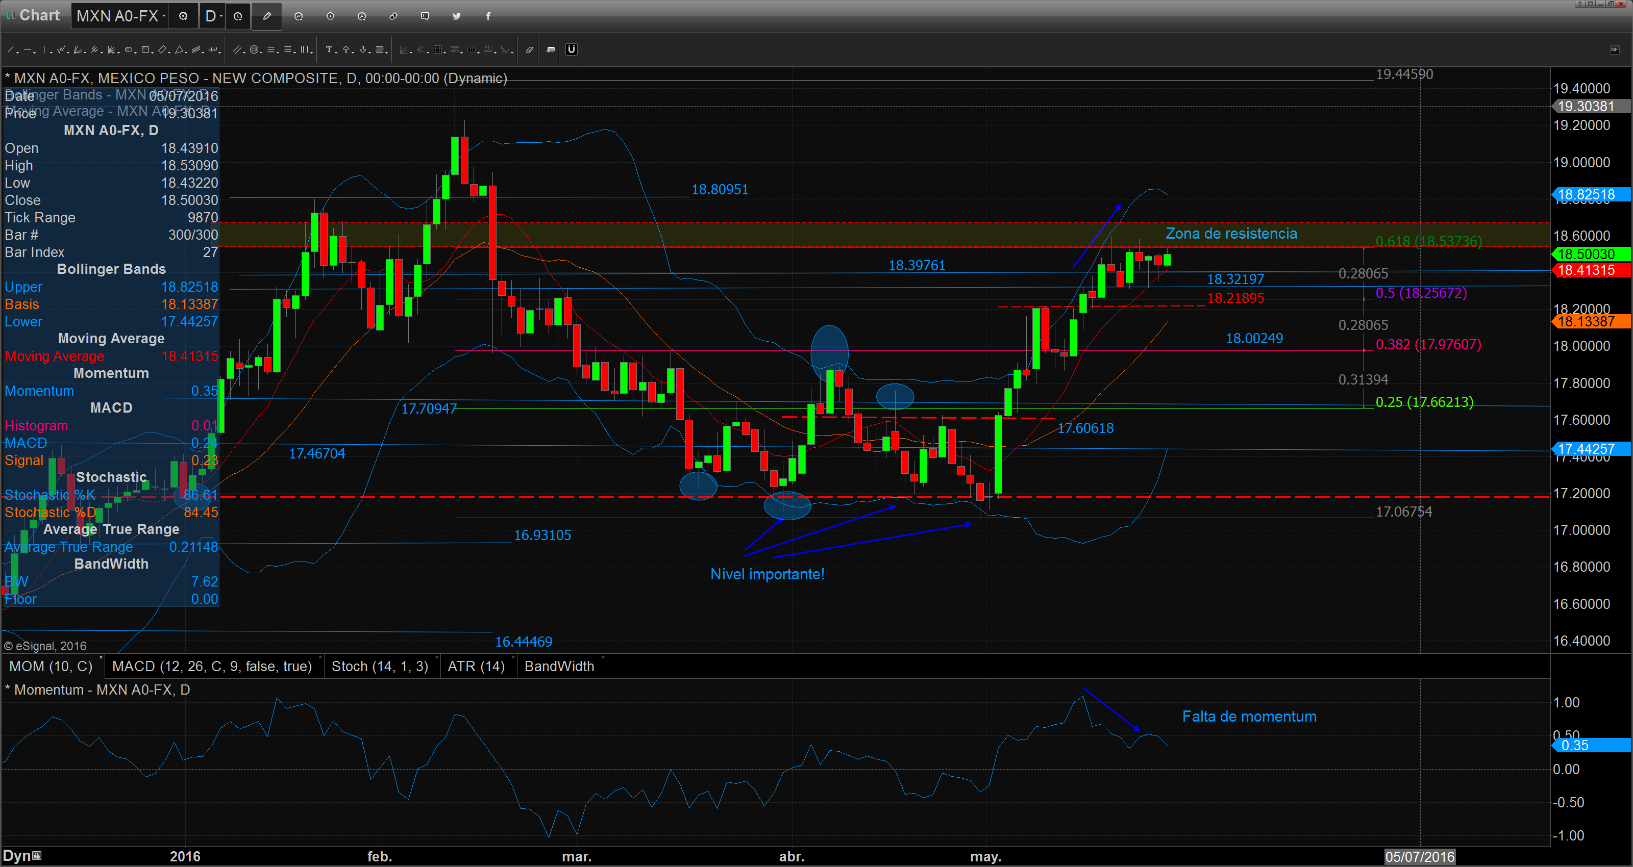Click the Chart window title label

(x=39, y=15)
